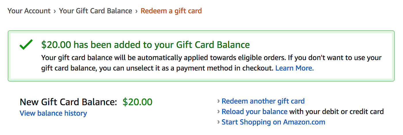The height and width of the screenshot is (135, 403).
Task: Click the chevron before Redeem another gift card
Action: click(219, 101)
